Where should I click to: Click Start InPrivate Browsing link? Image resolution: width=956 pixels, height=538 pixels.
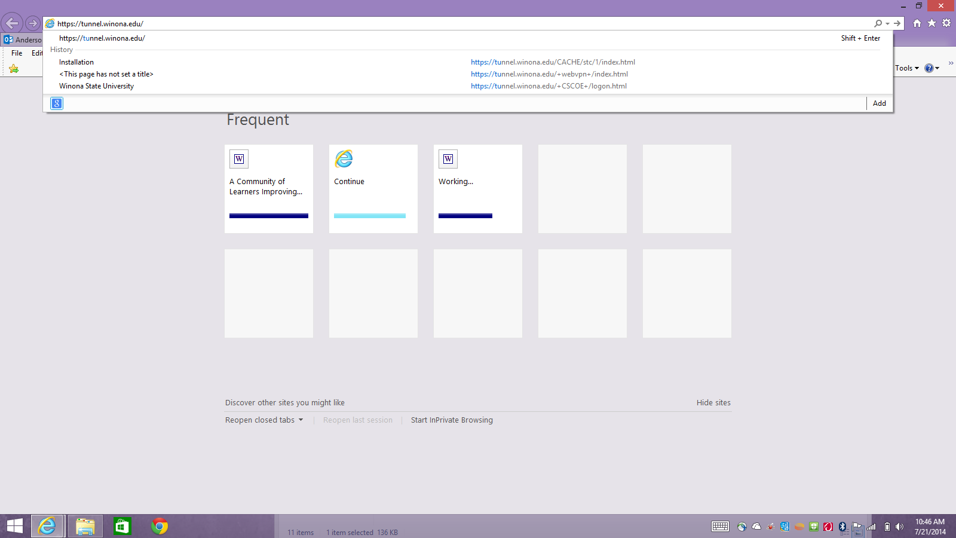452,420
